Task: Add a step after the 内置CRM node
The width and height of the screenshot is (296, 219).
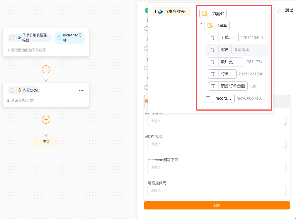Action: pyautogui.click(x=46, y=120)
